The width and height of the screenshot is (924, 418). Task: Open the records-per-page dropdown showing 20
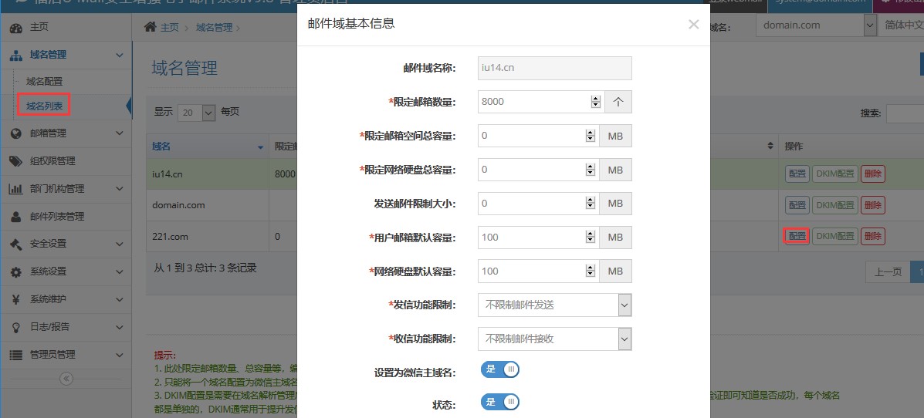196,113
